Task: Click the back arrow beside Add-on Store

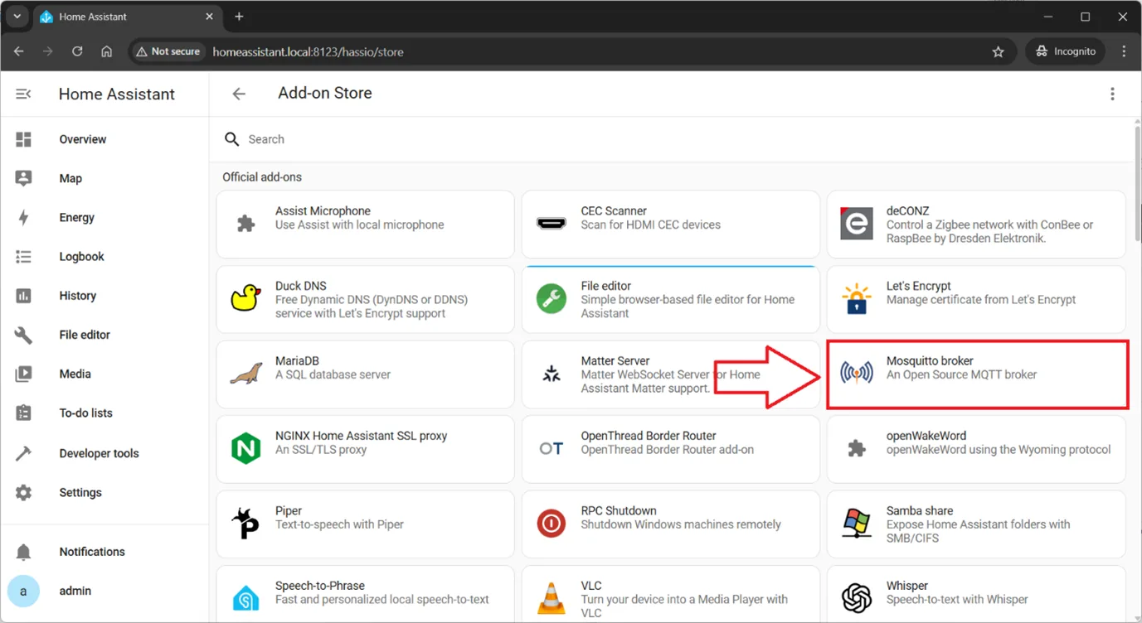Action: tap(239, 94)
